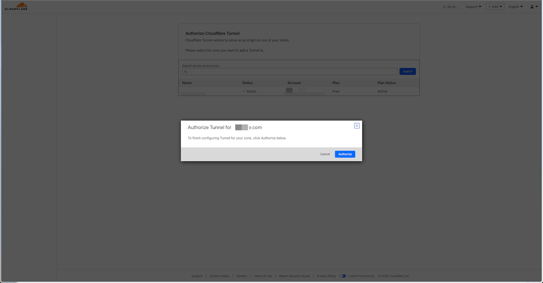Close the Authorize Tunnel dialog
Screen dimensions: 543x283
(357, 125)
